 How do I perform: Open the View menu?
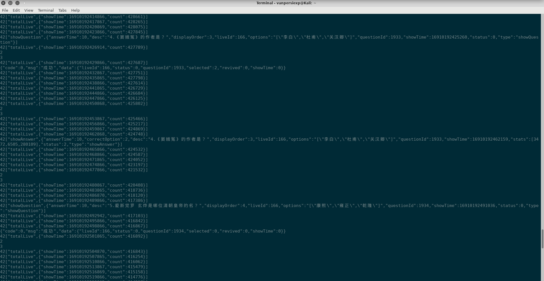pyautogui.click(x=29, y=10)
